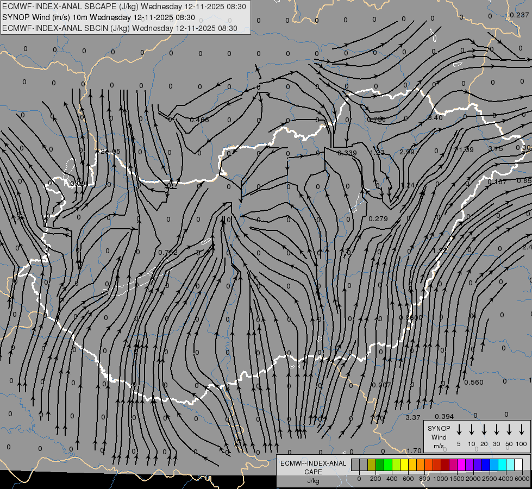
Task: Click the 'ECMWF-INDEX-ANAL CAPE J/kg' legend caption
Action: [313, 472]
